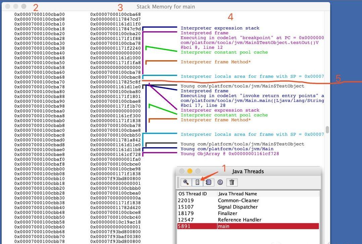
Task: Select stack address 0x00007000100cba70
Action: coord(40,82)
